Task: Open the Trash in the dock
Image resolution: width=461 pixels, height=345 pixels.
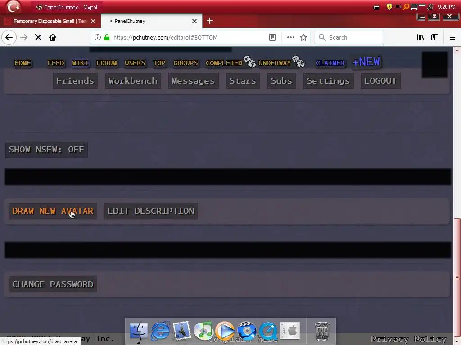Action: pos(322,331)
